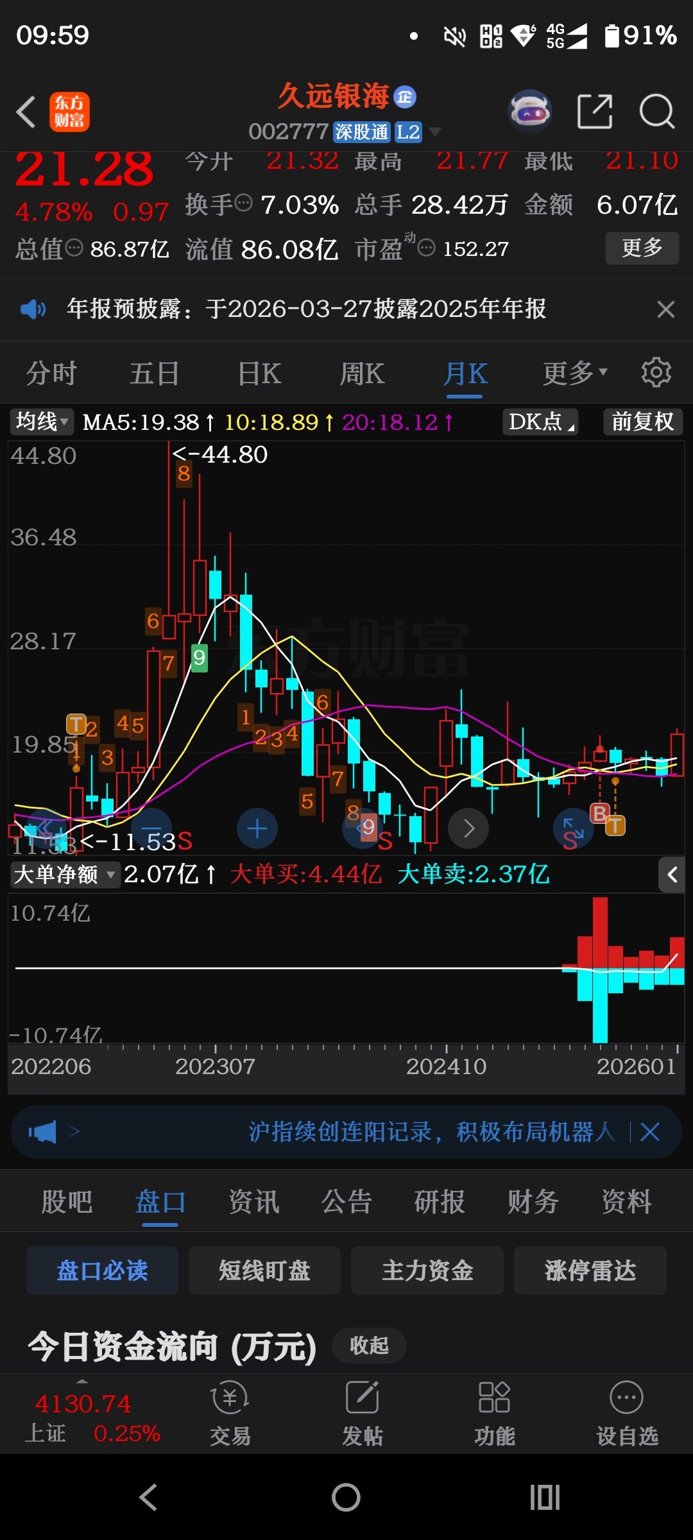This screenshot has width=693, height=1540.
Task: Select the 盘口 tab
Action: point(160,1202)
